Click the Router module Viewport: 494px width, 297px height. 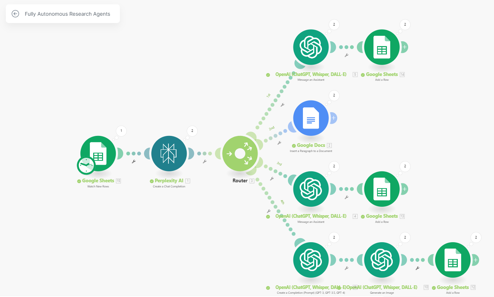240,154
